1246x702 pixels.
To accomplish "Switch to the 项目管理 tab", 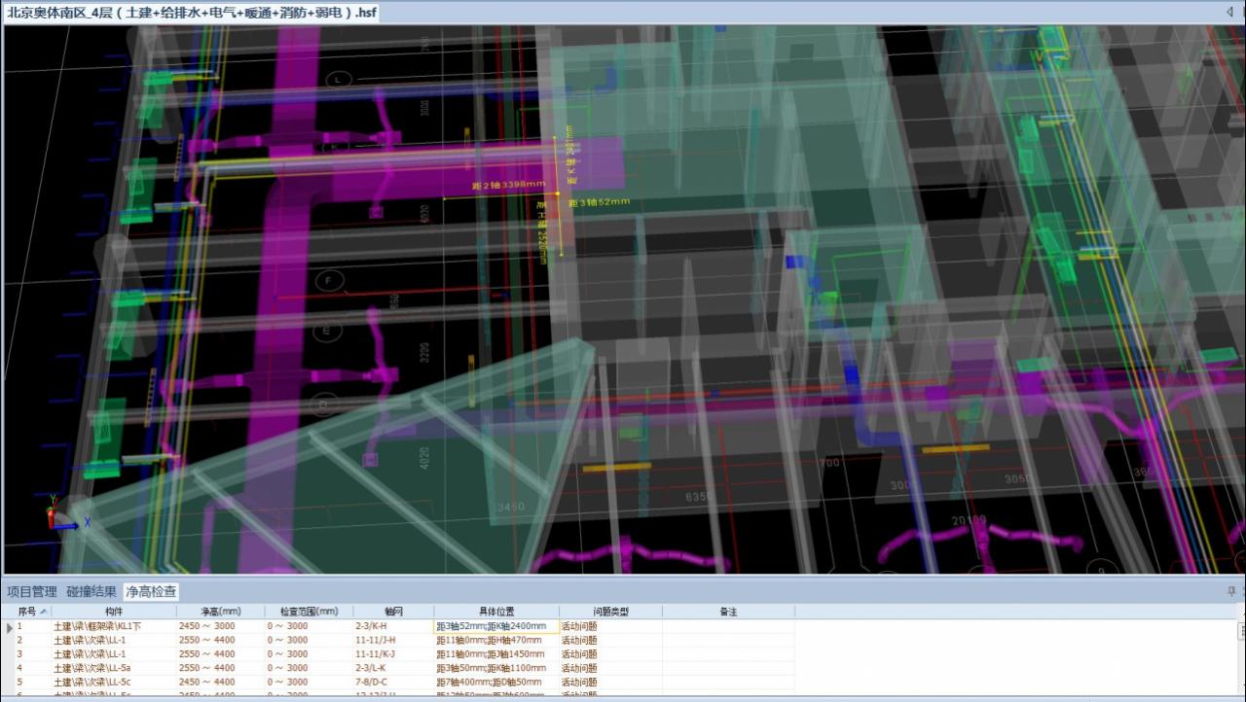I will 32,591.
